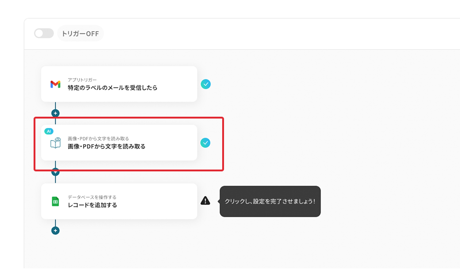Add a step below the OCR card
The width and height of the screenshot is (460, 272).
(56, 172)
